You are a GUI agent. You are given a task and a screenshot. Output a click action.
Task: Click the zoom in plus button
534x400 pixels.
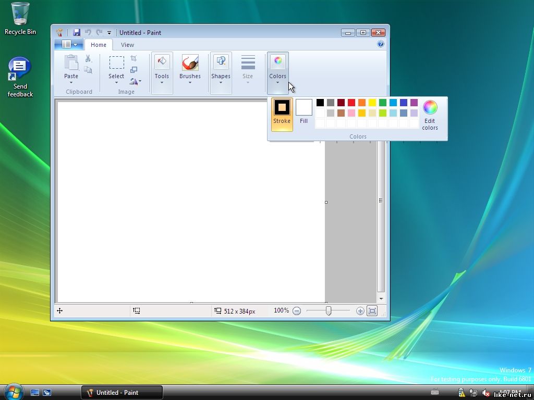point(360,311)
